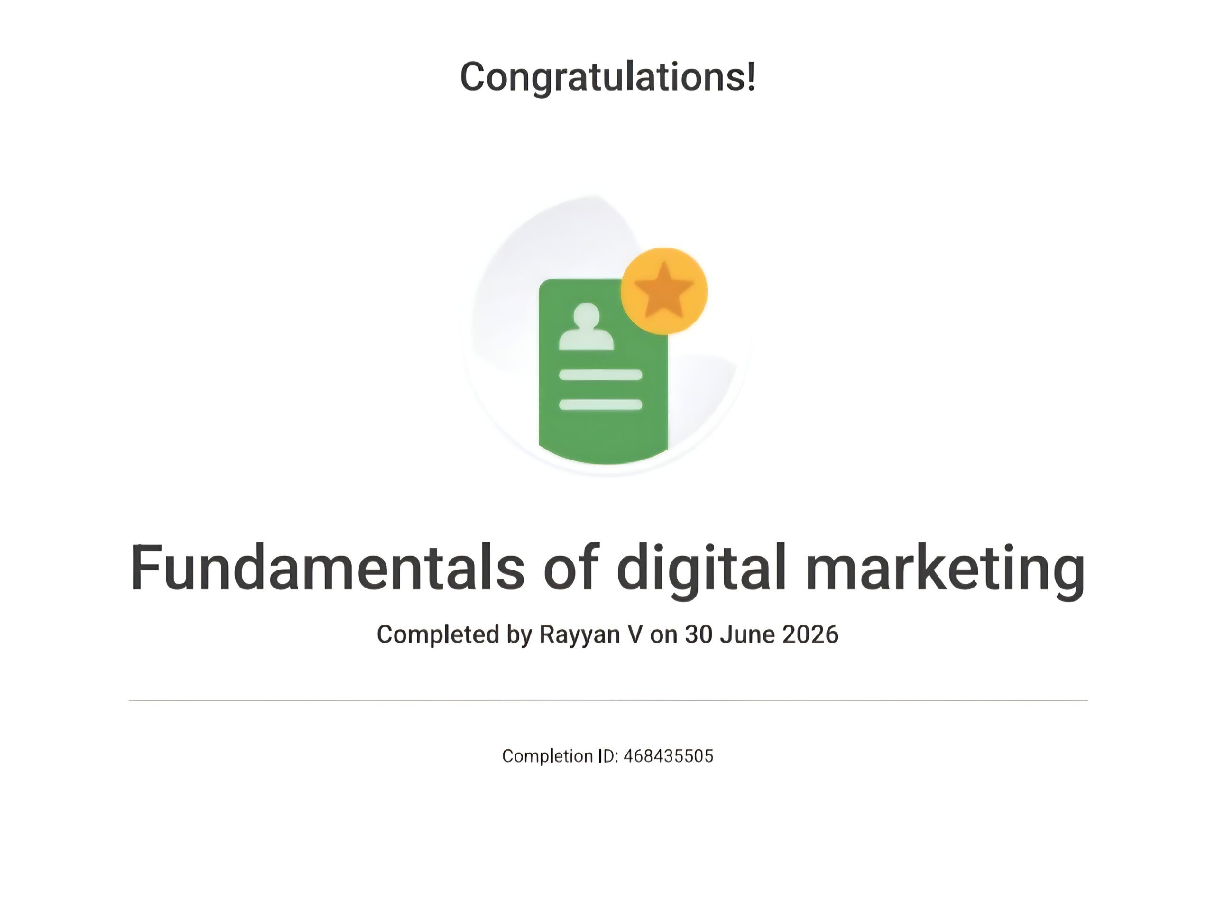This screenshot has height=910, width=1214.
Task: Click the green certificate card icon
Action: pyautogui.click(x=603, y=372)
